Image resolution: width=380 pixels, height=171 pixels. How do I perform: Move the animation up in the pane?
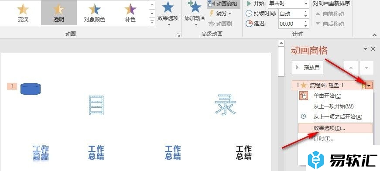pos(351,68)
